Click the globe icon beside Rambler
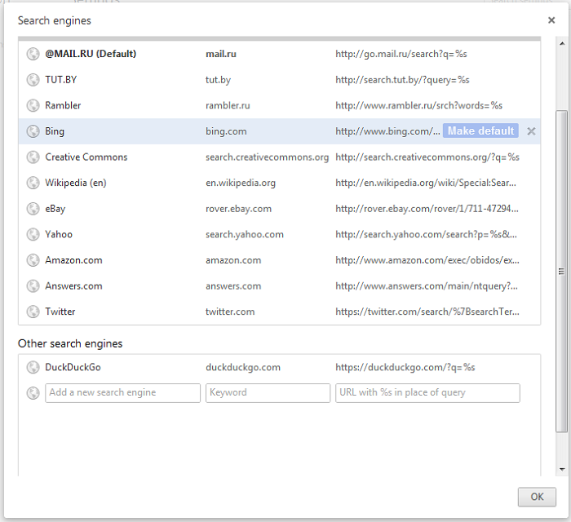Screen dimensions: 571x522 33,105
